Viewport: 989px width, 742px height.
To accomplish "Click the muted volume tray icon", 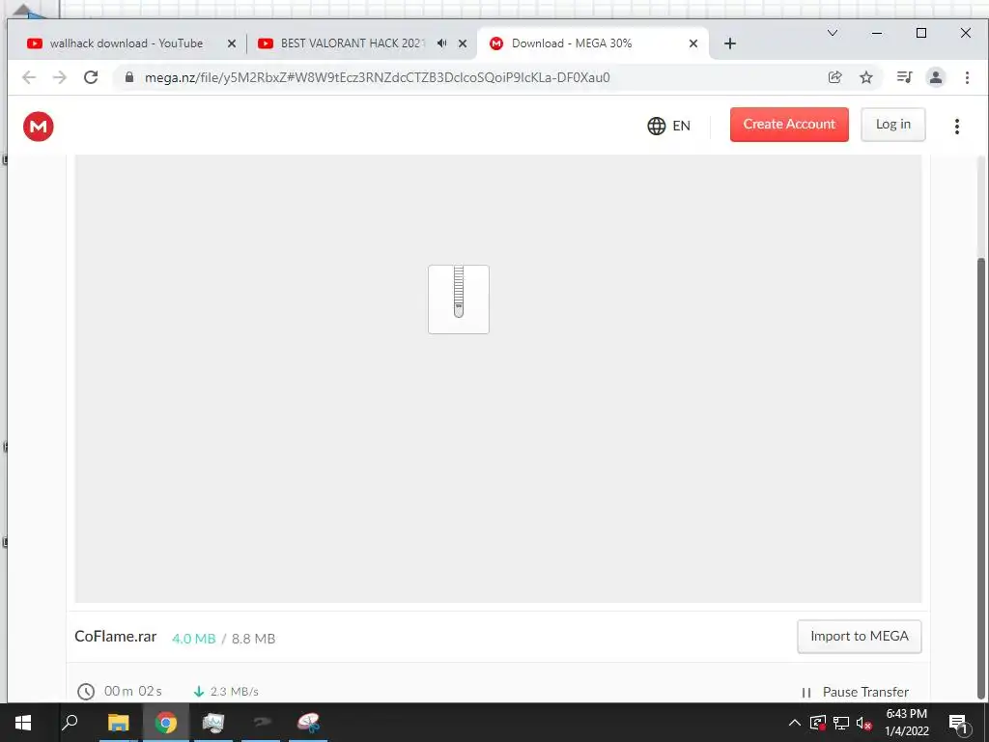I will coord(864,723).
